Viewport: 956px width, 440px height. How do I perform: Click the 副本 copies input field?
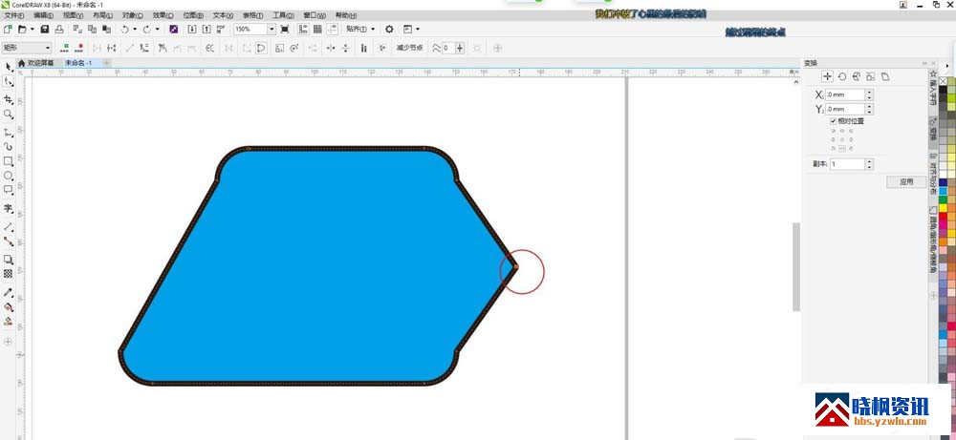tap(847, 164)
